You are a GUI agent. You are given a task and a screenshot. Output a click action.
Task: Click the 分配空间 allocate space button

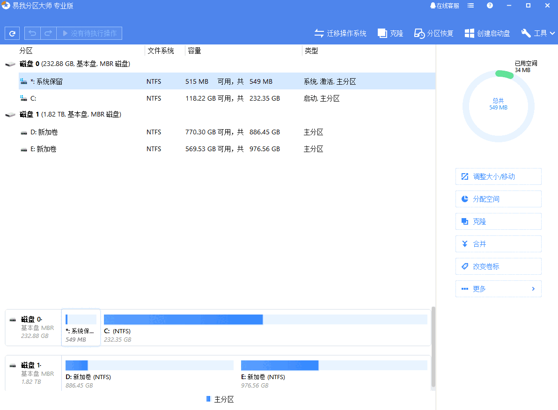(498, 199)
